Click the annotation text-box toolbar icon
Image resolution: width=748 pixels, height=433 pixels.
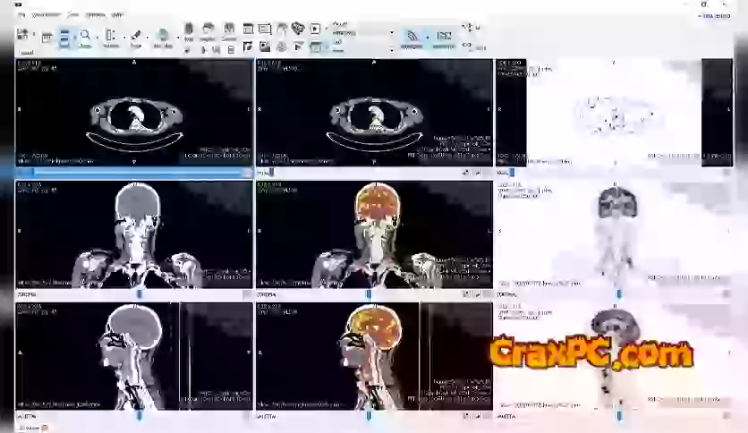point(264,30)
